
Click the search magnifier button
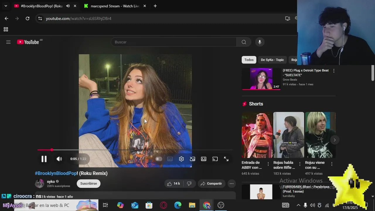tap(244, 42)
